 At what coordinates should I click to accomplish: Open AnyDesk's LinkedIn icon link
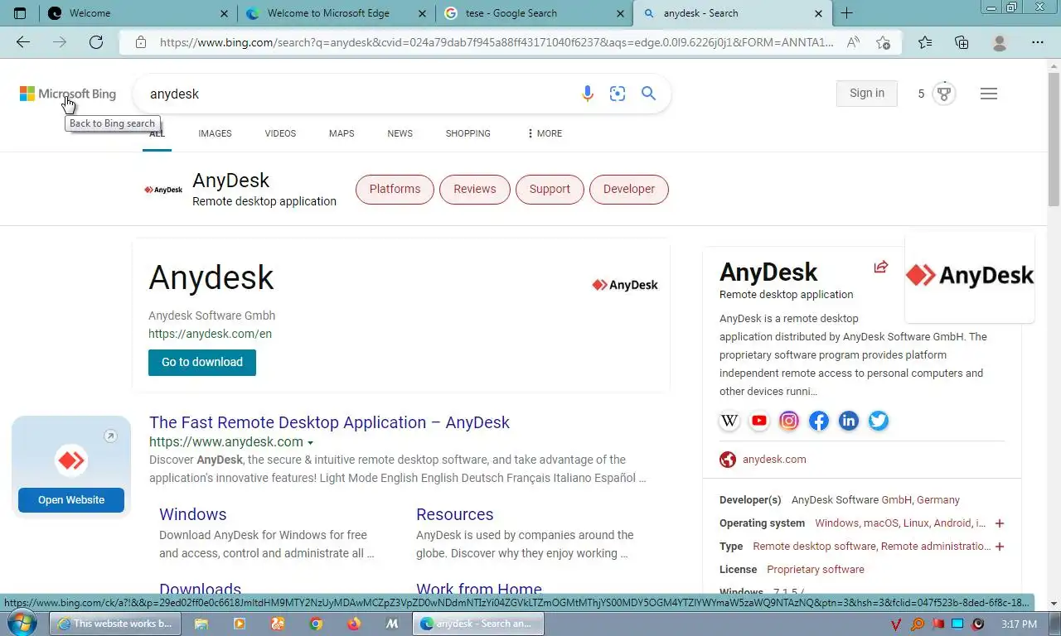(849, 421)
